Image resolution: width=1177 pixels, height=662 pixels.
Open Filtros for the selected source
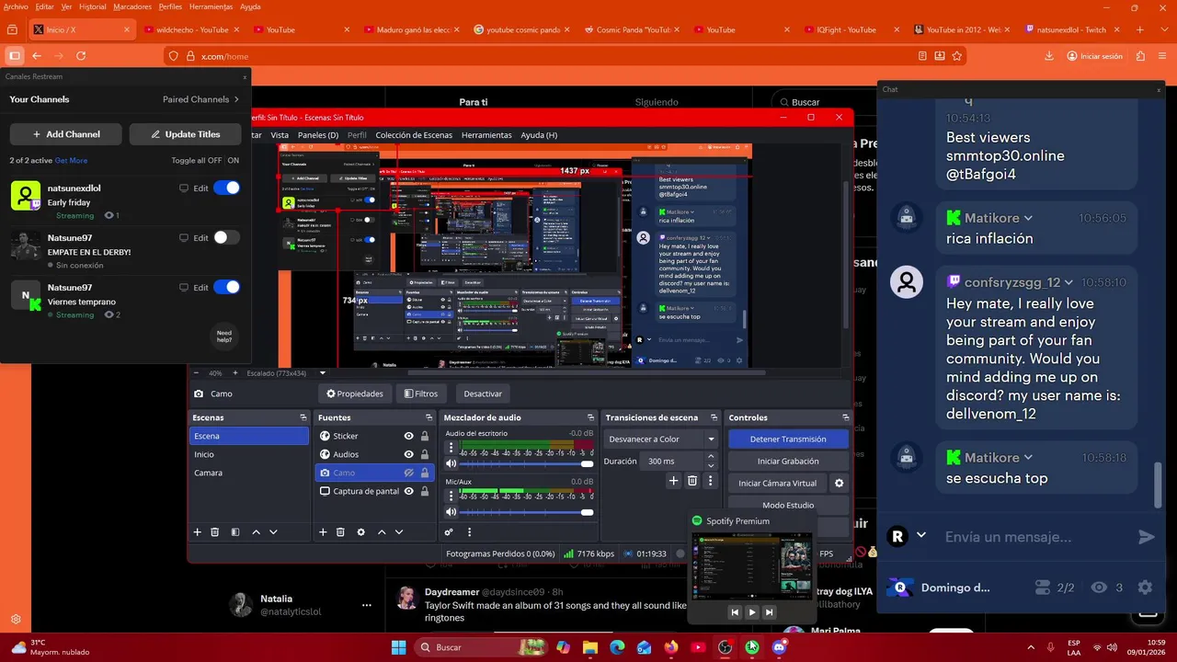click(x=420, y=394)
